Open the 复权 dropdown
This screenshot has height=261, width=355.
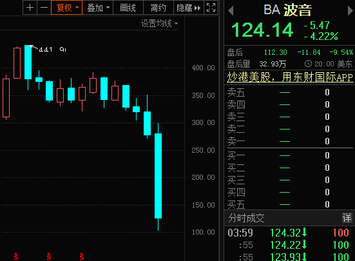66,8
